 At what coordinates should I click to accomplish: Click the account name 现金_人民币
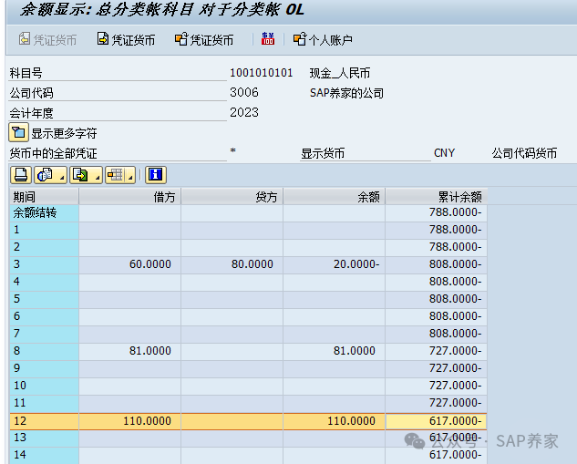pos(340,73)
